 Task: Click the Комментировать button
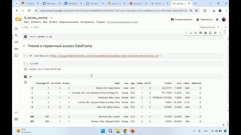[182, 19]
